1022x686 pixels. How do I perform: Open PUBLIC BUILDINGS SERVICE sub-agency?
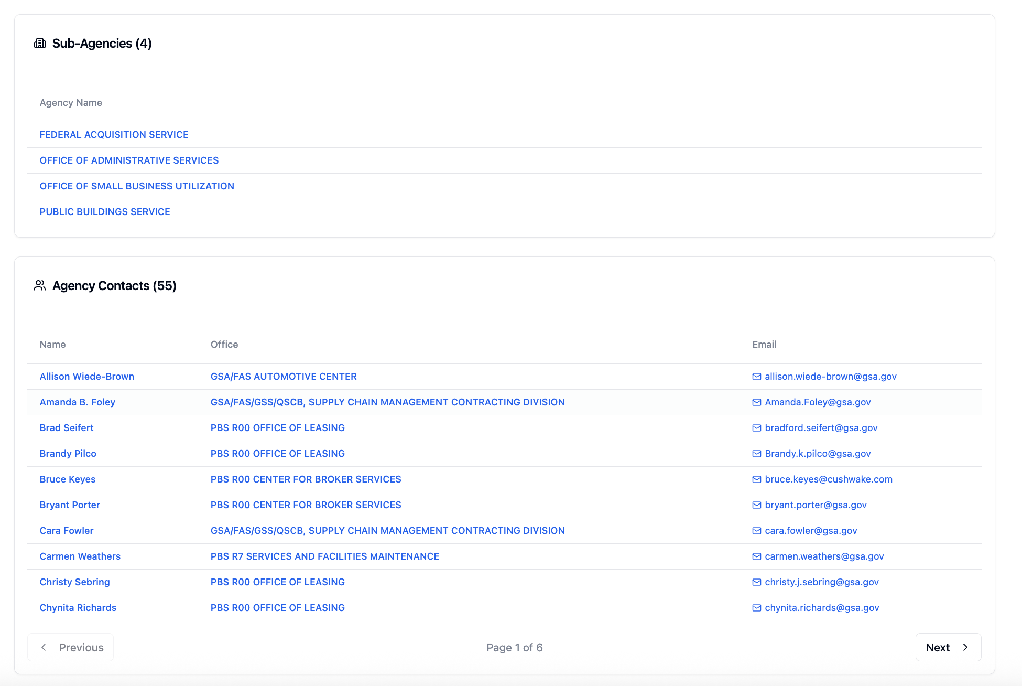(105, 212)
